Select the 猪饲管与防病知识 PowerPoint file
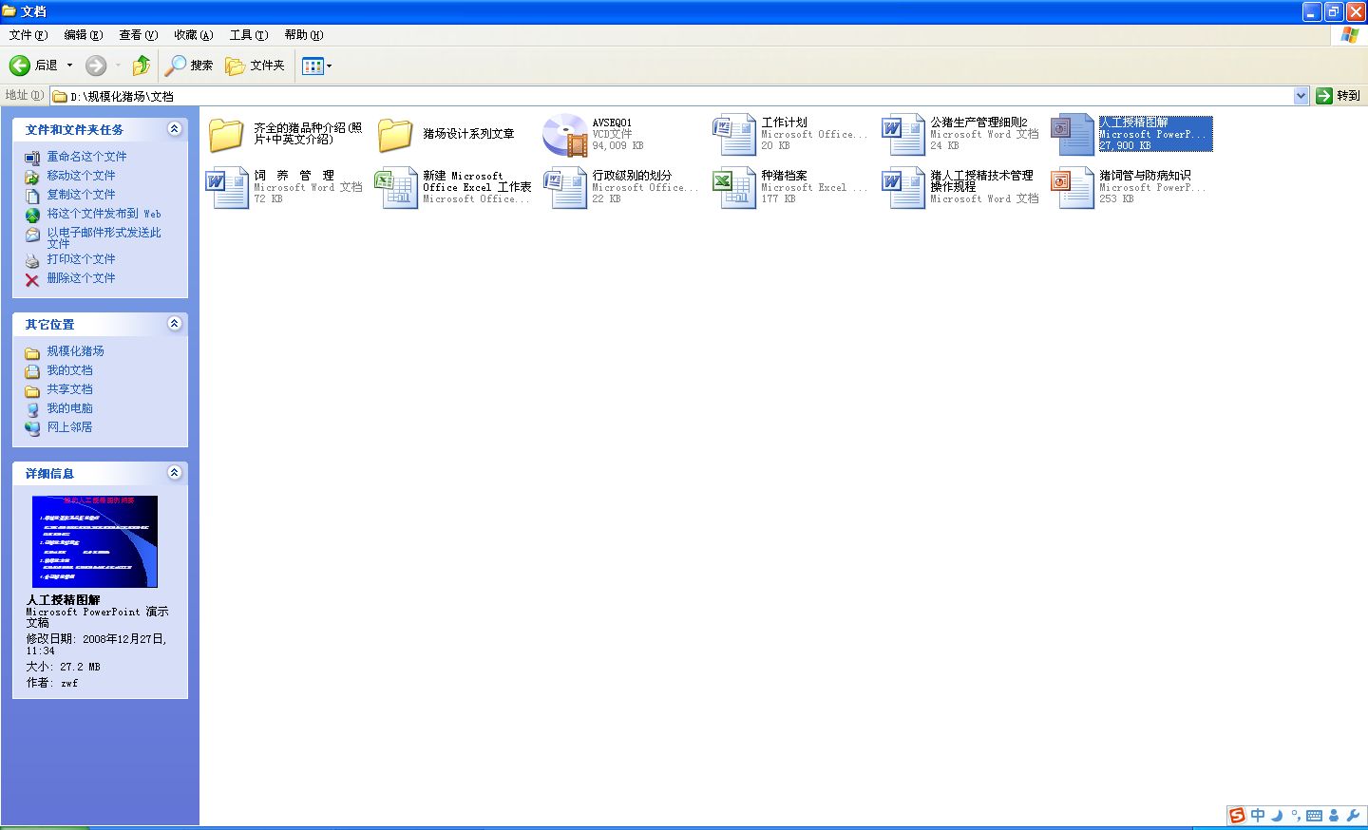Screen dimensions: 1368x830 click(x=1073, y=187)
